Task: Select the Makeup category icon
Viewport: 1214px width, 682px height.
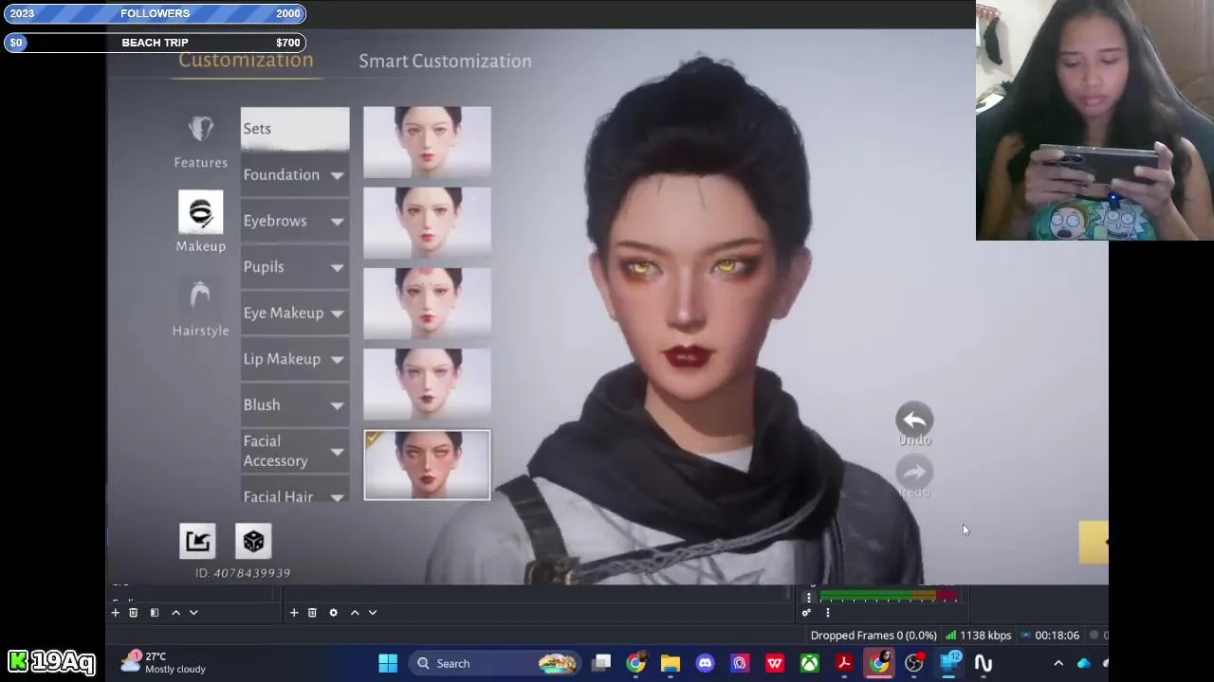Action: pyautogui.click(x=200, y=212)
